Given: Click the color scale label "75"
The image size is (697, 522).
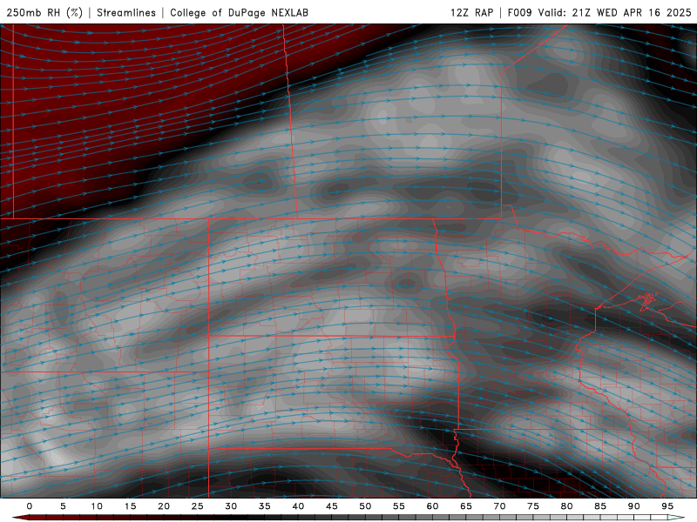Looking at the screenshot, I should pyautogui.click(x=533, y=506).
